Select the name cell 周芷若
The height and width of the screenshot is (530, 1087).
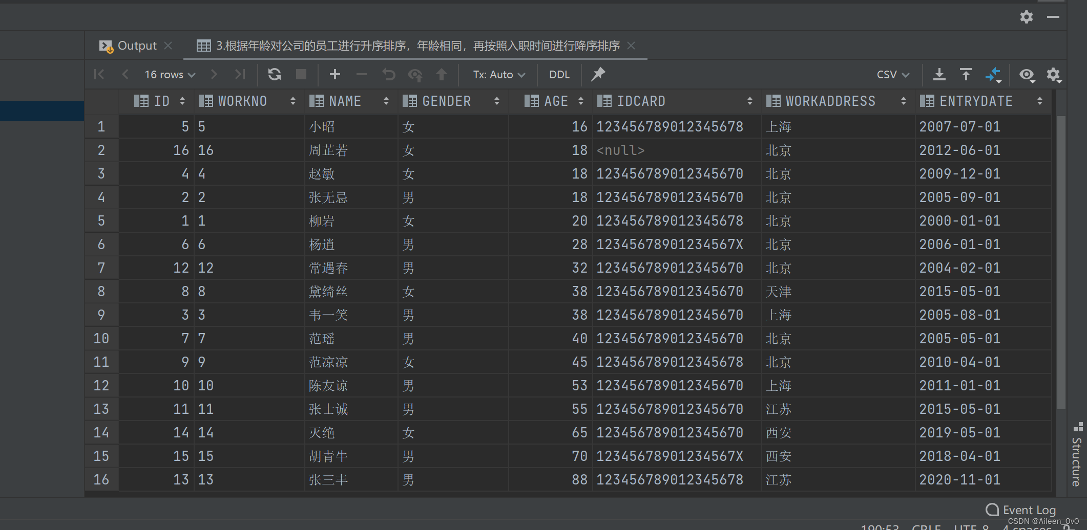point(351,150)
